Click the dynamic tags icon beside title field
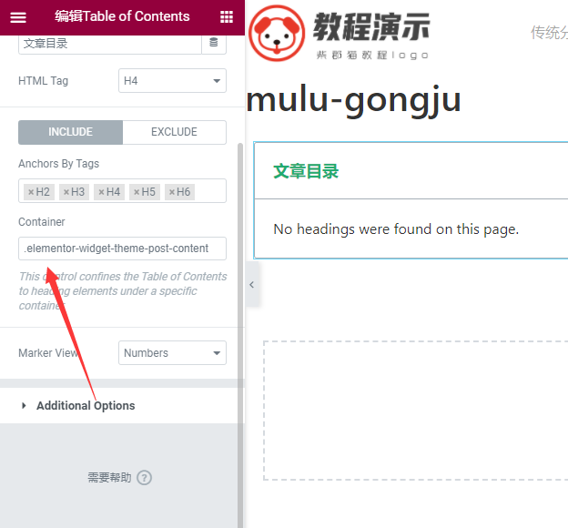Viewport: 568px width, 528px height. click(214, 43)
